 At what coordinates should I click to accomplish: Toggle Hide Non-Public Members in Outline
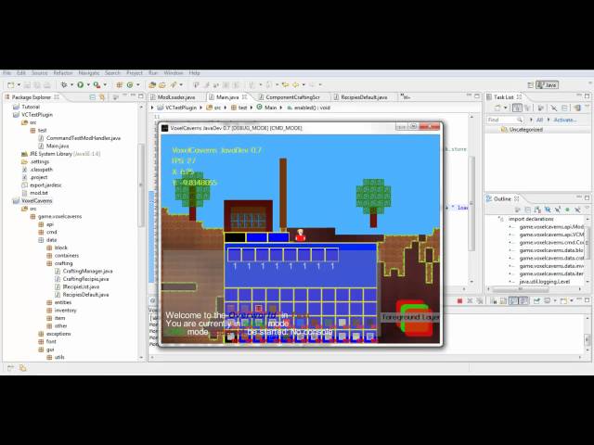[567, 210]
